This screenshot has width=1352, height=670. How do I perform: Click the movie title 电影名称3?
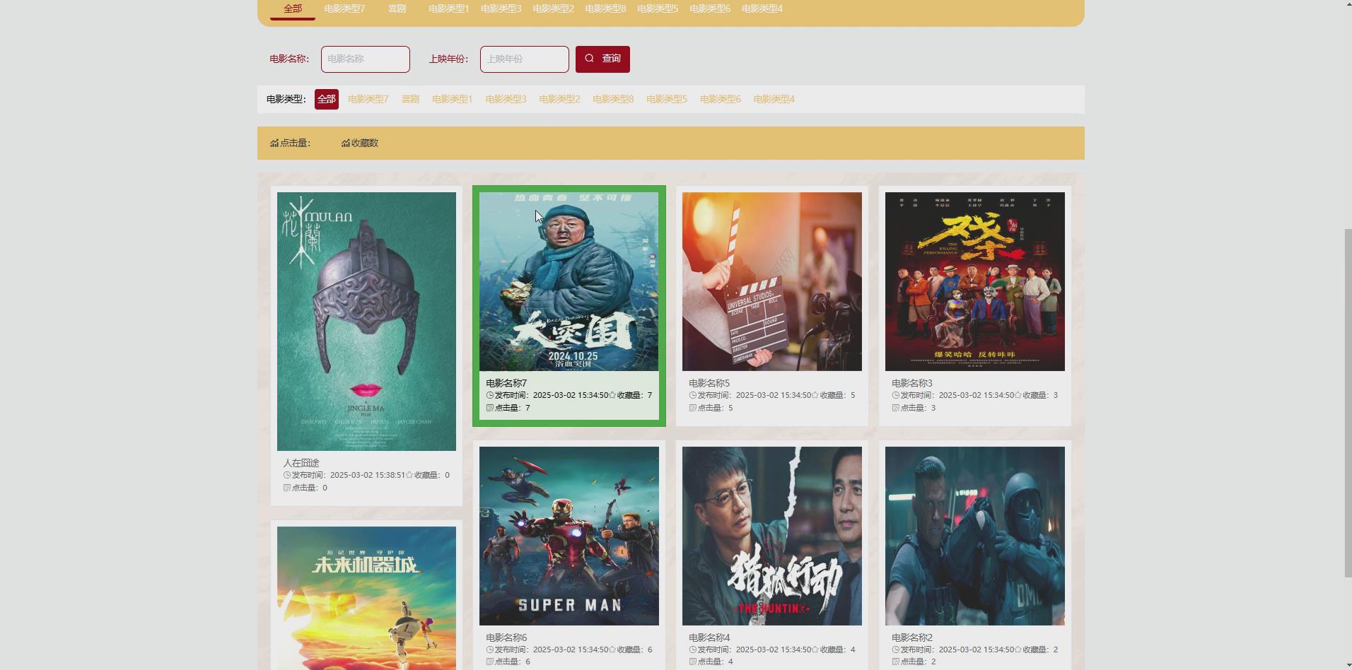point(912,383)
